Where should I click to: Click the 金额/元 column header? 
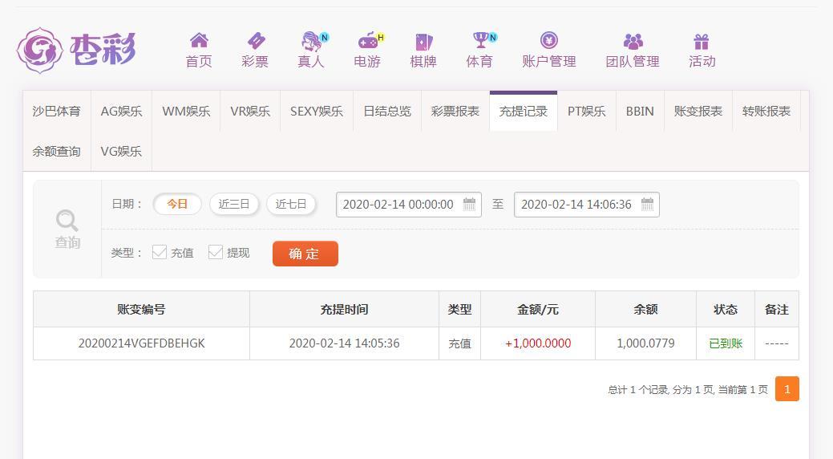click(538, 310)
